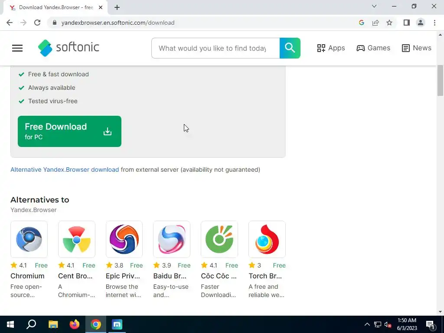Click the muted volume tray icon
The height and width of the screenshot is (333, 444).
(x=388, y=324)
